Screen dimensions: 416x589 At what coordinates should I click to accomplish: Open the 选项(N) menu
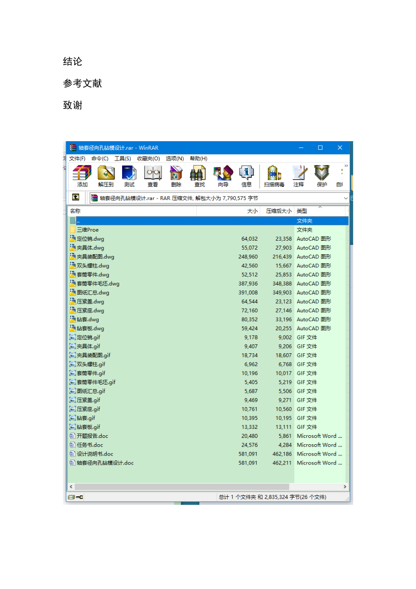coord(175,158)
